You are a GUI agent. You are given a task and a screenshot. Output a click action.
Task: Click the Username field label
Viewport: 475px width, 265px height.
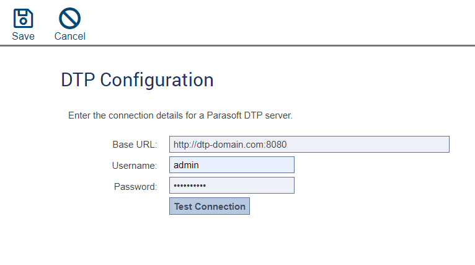point(135,166)
